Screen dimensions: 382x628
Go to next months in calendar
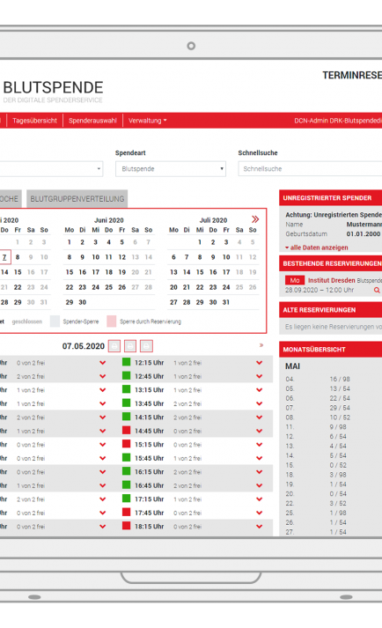(x=255, y=219)
